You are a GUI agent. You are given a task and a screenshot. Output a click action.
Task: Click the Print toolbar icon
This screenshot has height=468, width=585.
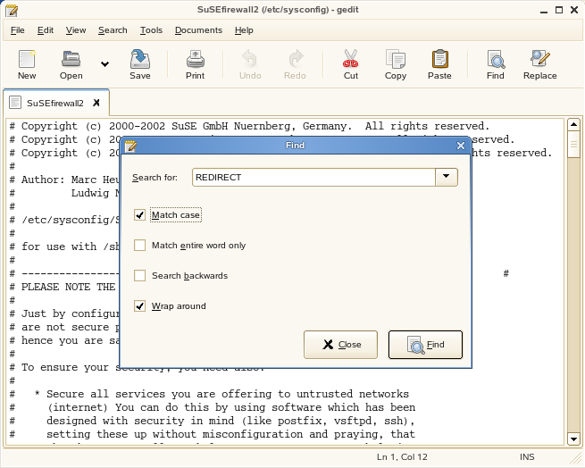(x=195, y=60)
